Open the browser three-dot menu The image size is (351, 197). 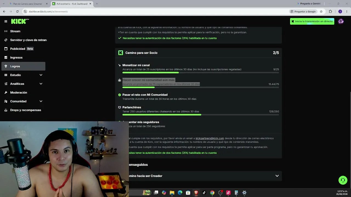tap(347, 11)
